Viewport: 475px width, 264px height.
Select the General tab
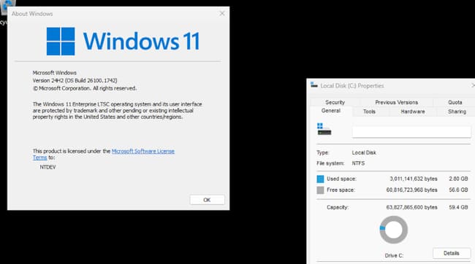(x=331, y=111)
